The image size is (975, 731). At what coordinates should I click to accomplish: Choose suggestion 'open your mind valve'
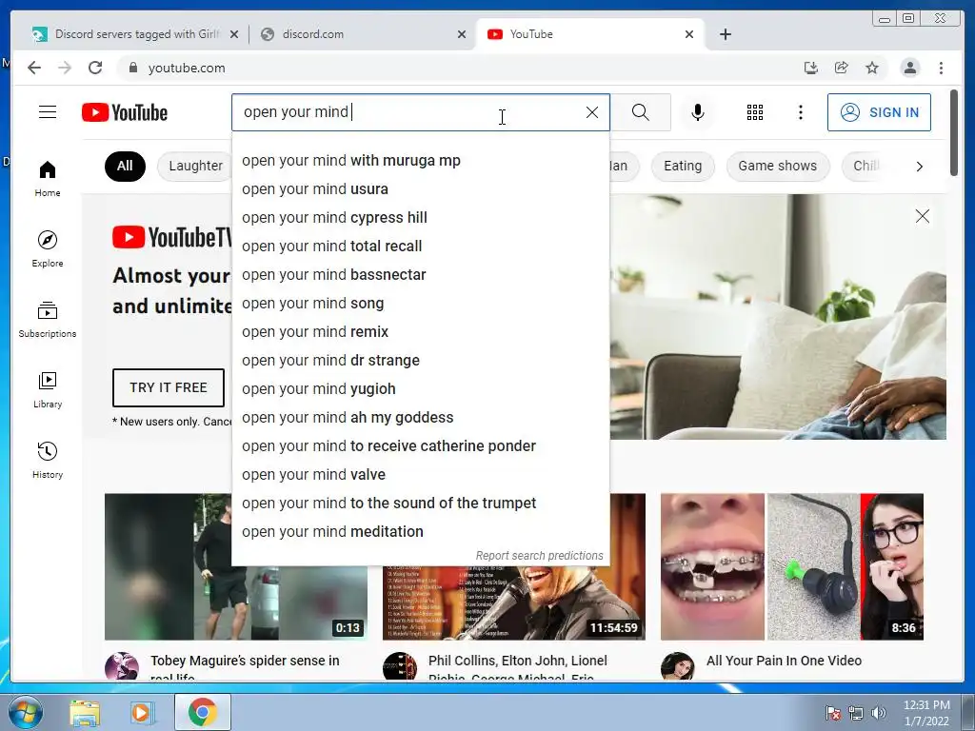point(421,475)
